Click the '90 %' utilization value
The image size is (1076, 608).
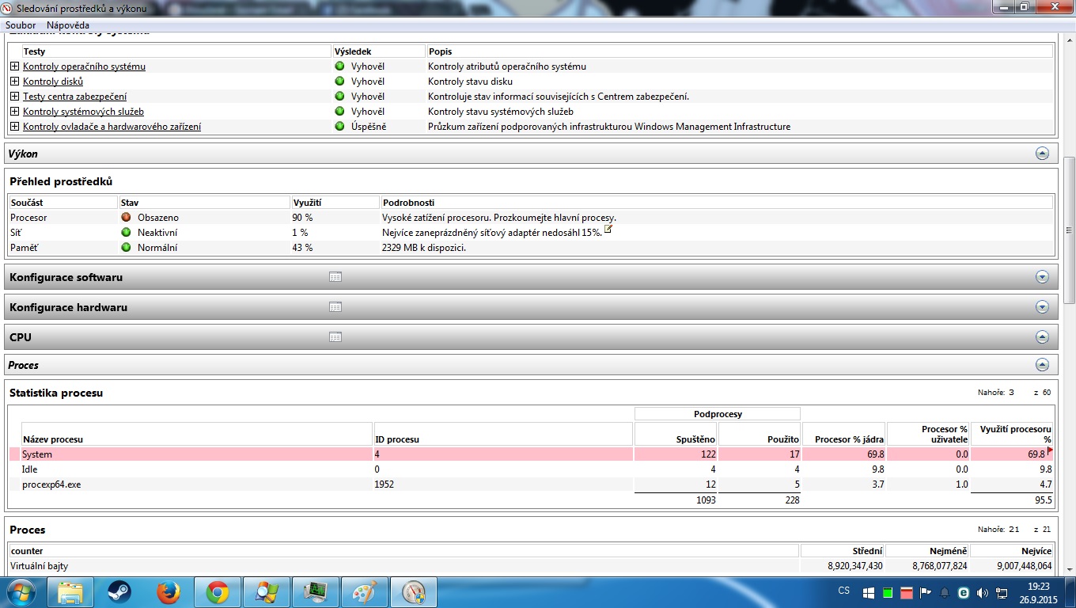[302, 217]
